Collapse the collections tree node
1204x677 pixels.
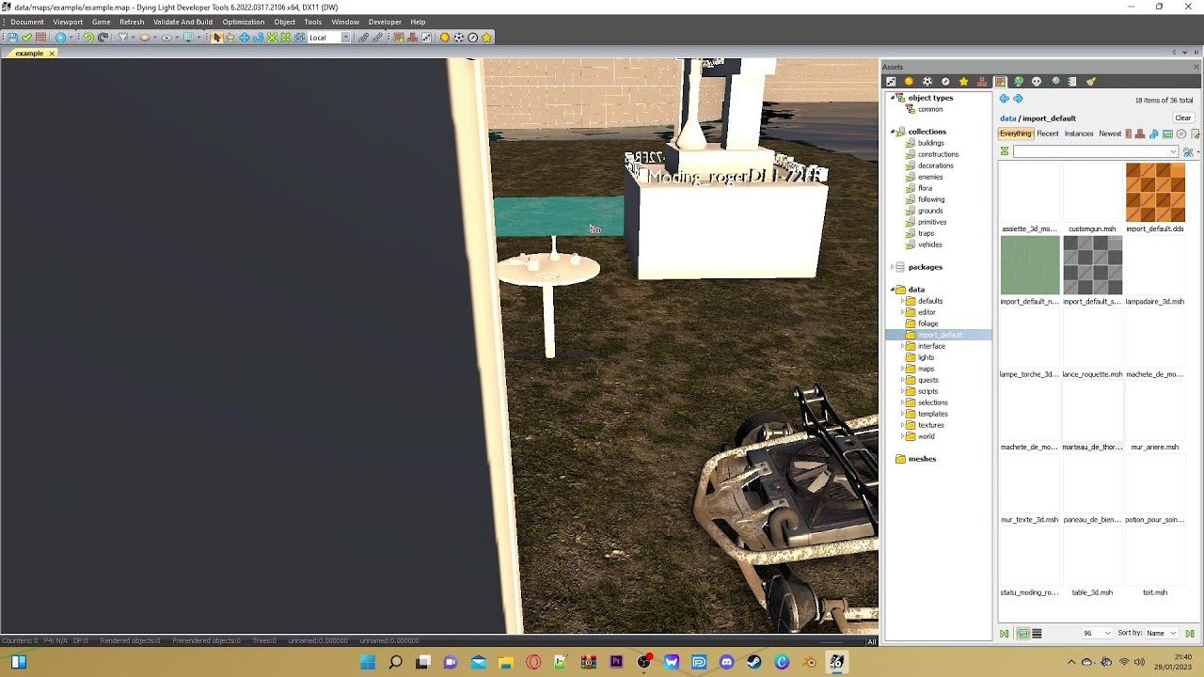click(x=892, y=132)
